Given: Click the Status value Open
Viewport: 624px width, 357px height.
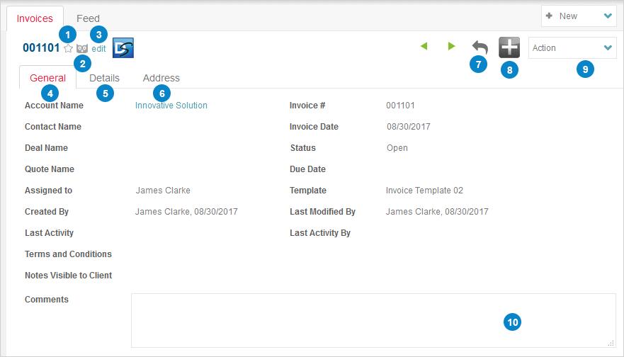Looking at the screenshot, I should point(397,147).
